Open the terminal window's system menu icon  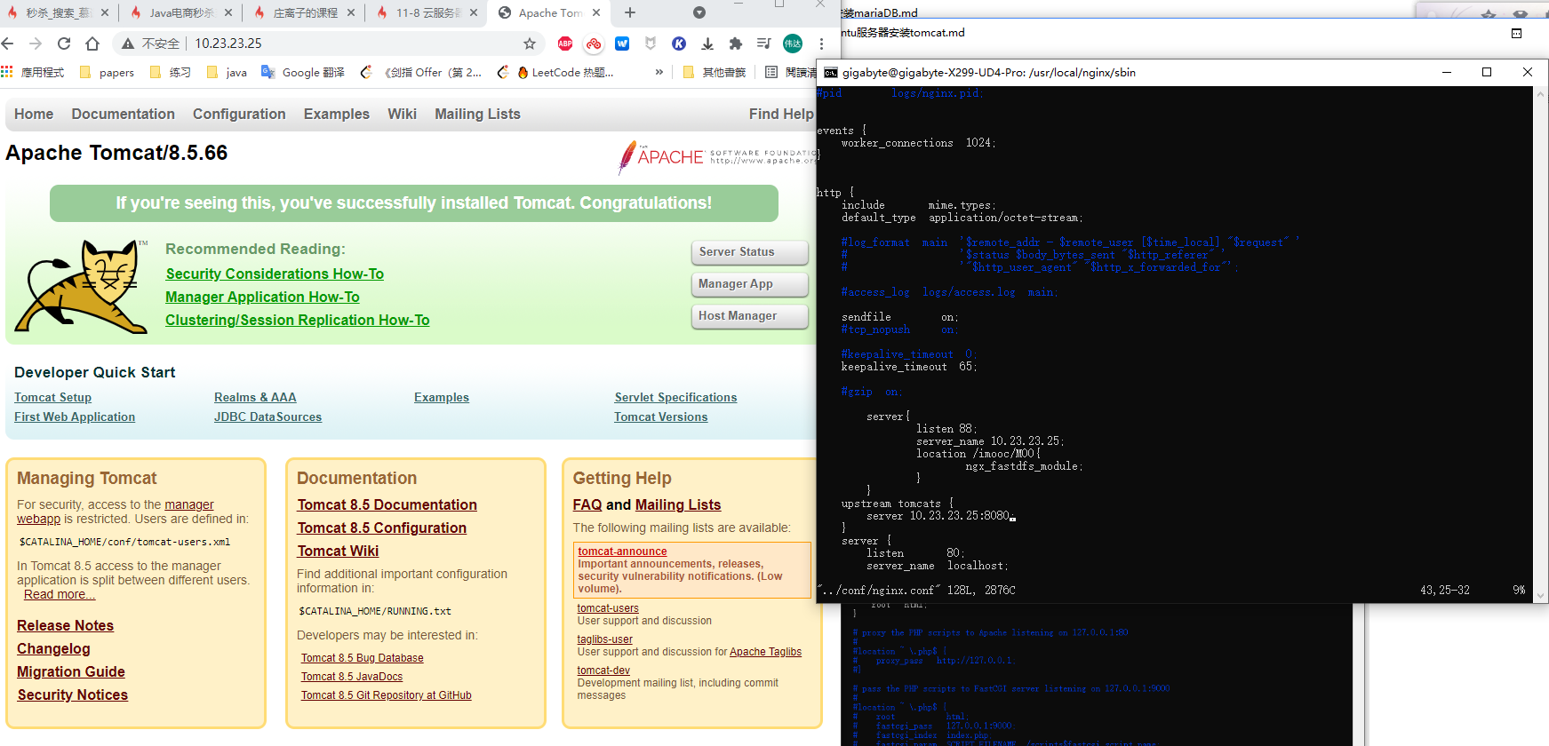(x=831, y=73)
